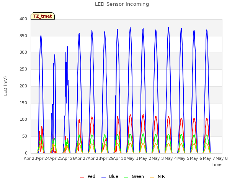
Task: Click the May 4 x-axis date label
Action: point(171,158)
